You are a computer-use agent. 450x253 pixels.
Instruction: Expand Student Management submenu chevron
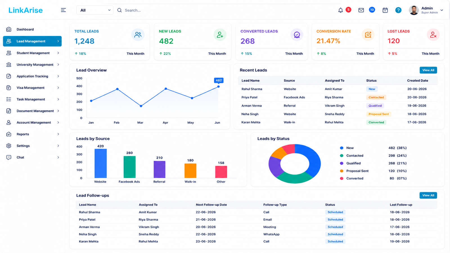tap(58, 53)
